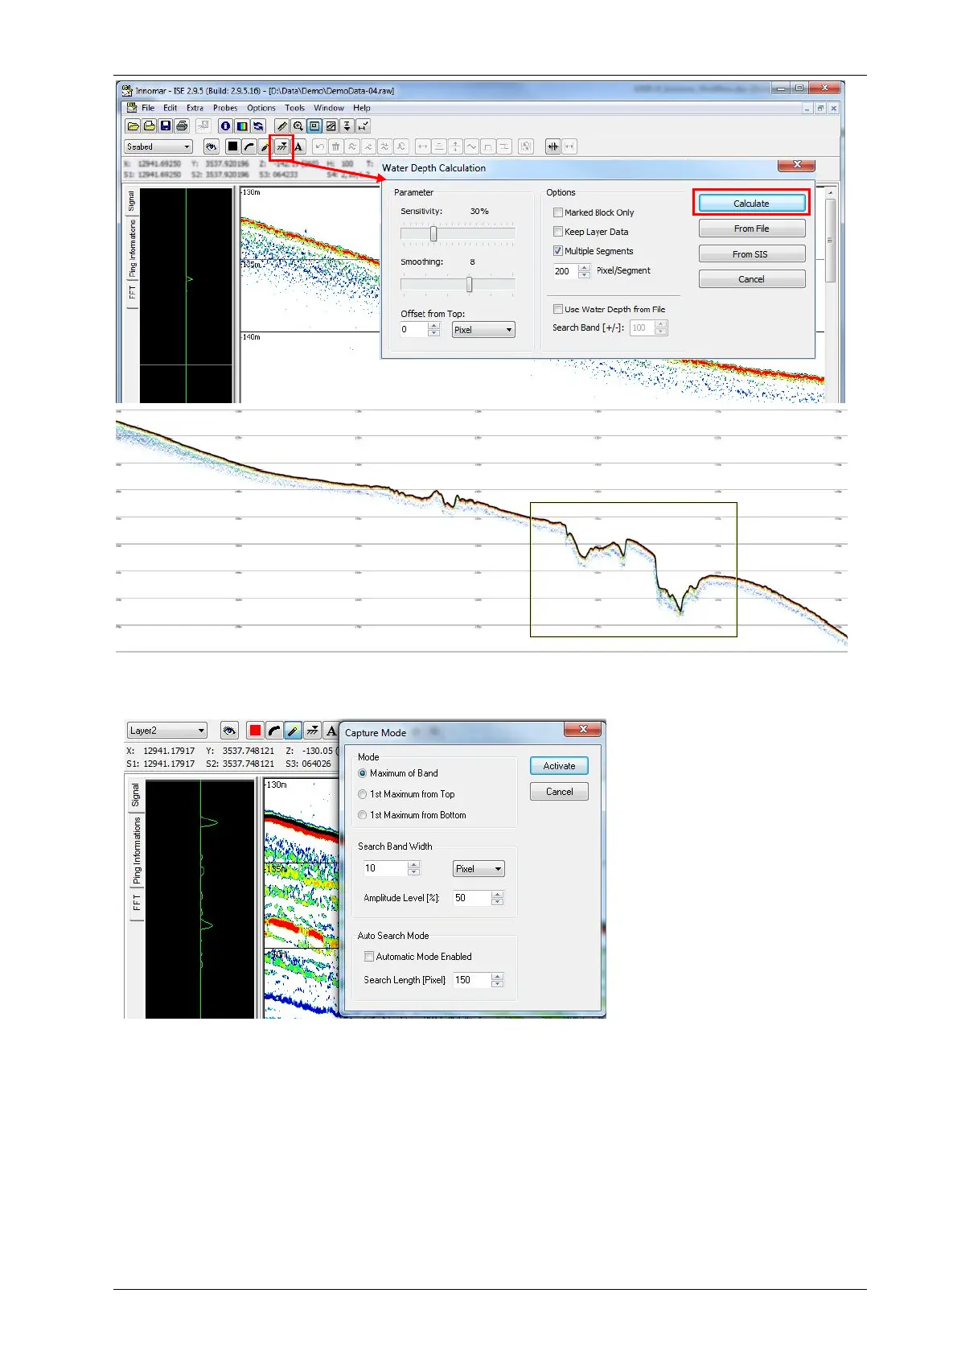
Task: Open the red Layer2 color swatch
Action: click(255, 731)
